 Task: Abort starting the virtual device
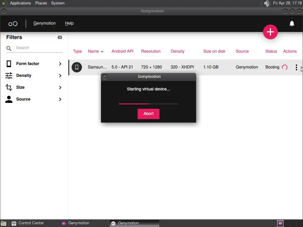(x=149, y=114)
